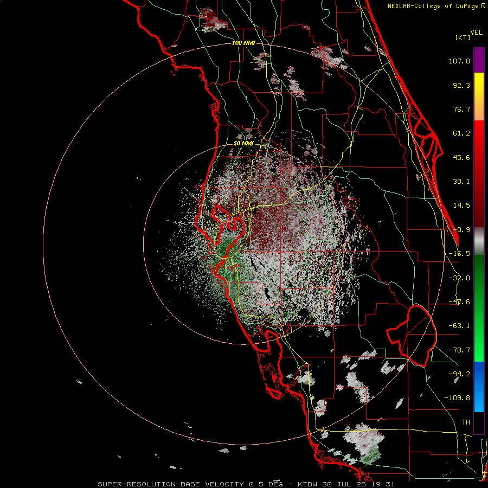Click the 'NEXLAB-College of DuPage' header text

click(434, 6)
